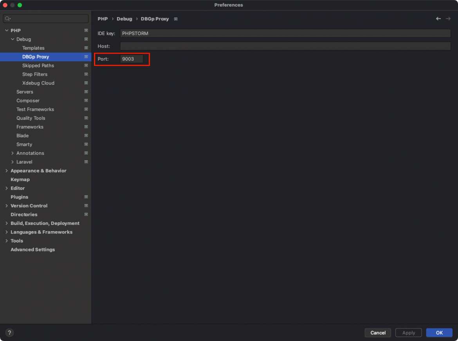The height and width of the screenshot is (341, 458).
Task: Click the Cancel button
Action: point(378,332)
